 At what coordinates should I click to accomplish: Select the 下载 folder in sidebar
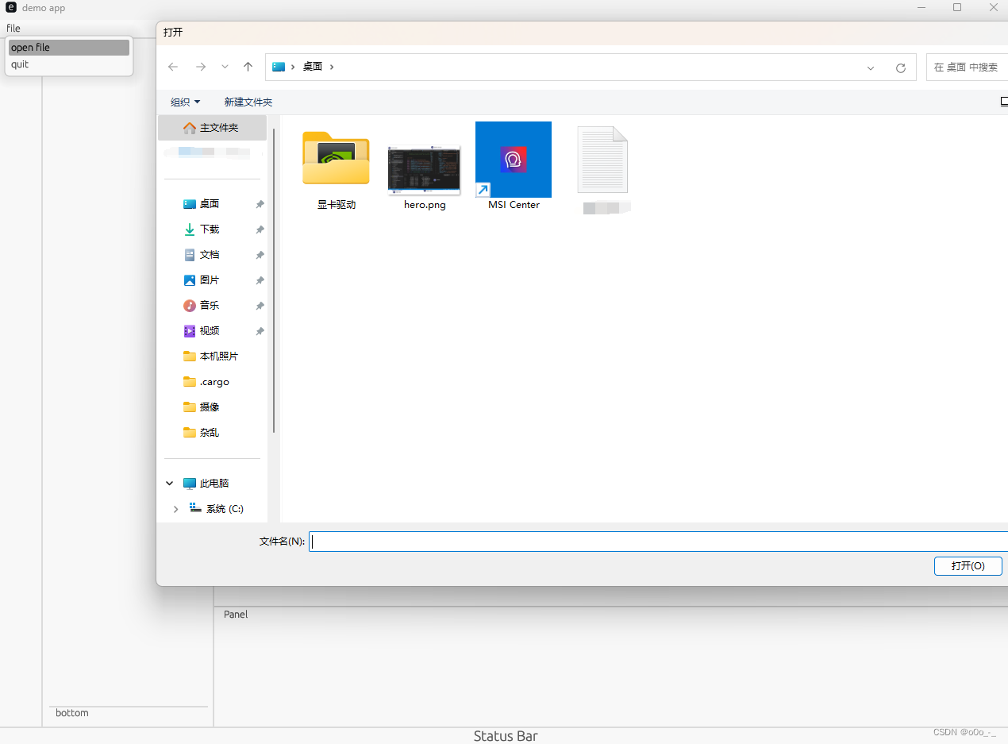(x=209, y=229)
